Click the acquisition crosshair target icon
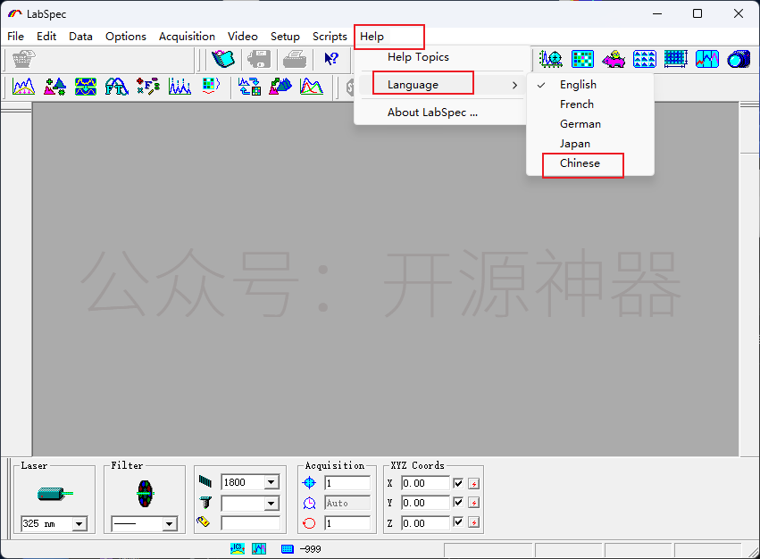The image size is (760, 559). (x=309, y=483)
